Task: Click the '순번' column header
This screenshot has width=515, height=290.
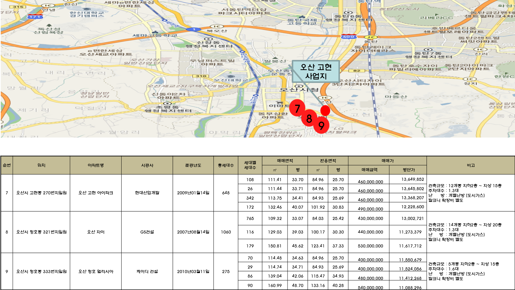Action: tap(7, 165)
